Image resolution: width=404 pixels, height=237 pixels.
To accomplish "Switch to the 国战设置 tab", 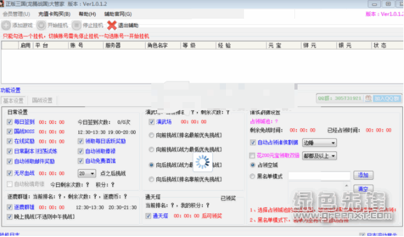I will click(x=42, y=100).
